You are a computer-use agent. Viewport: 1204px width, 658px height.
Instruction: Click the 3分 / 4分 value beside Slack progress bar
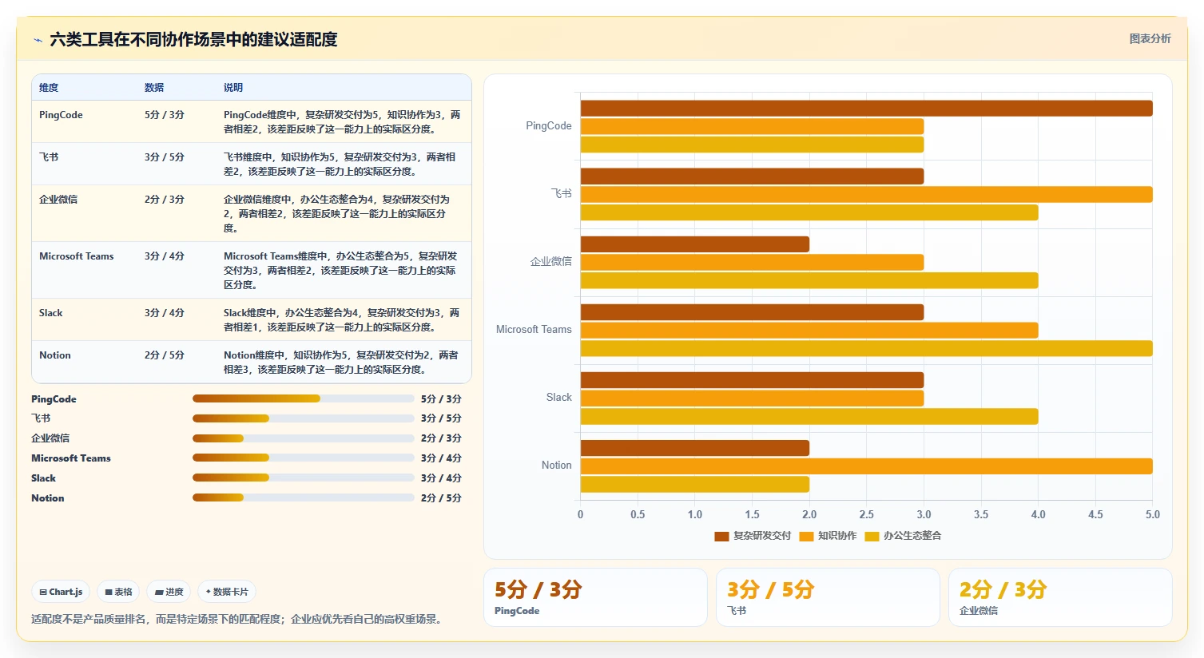pos(441,478)
